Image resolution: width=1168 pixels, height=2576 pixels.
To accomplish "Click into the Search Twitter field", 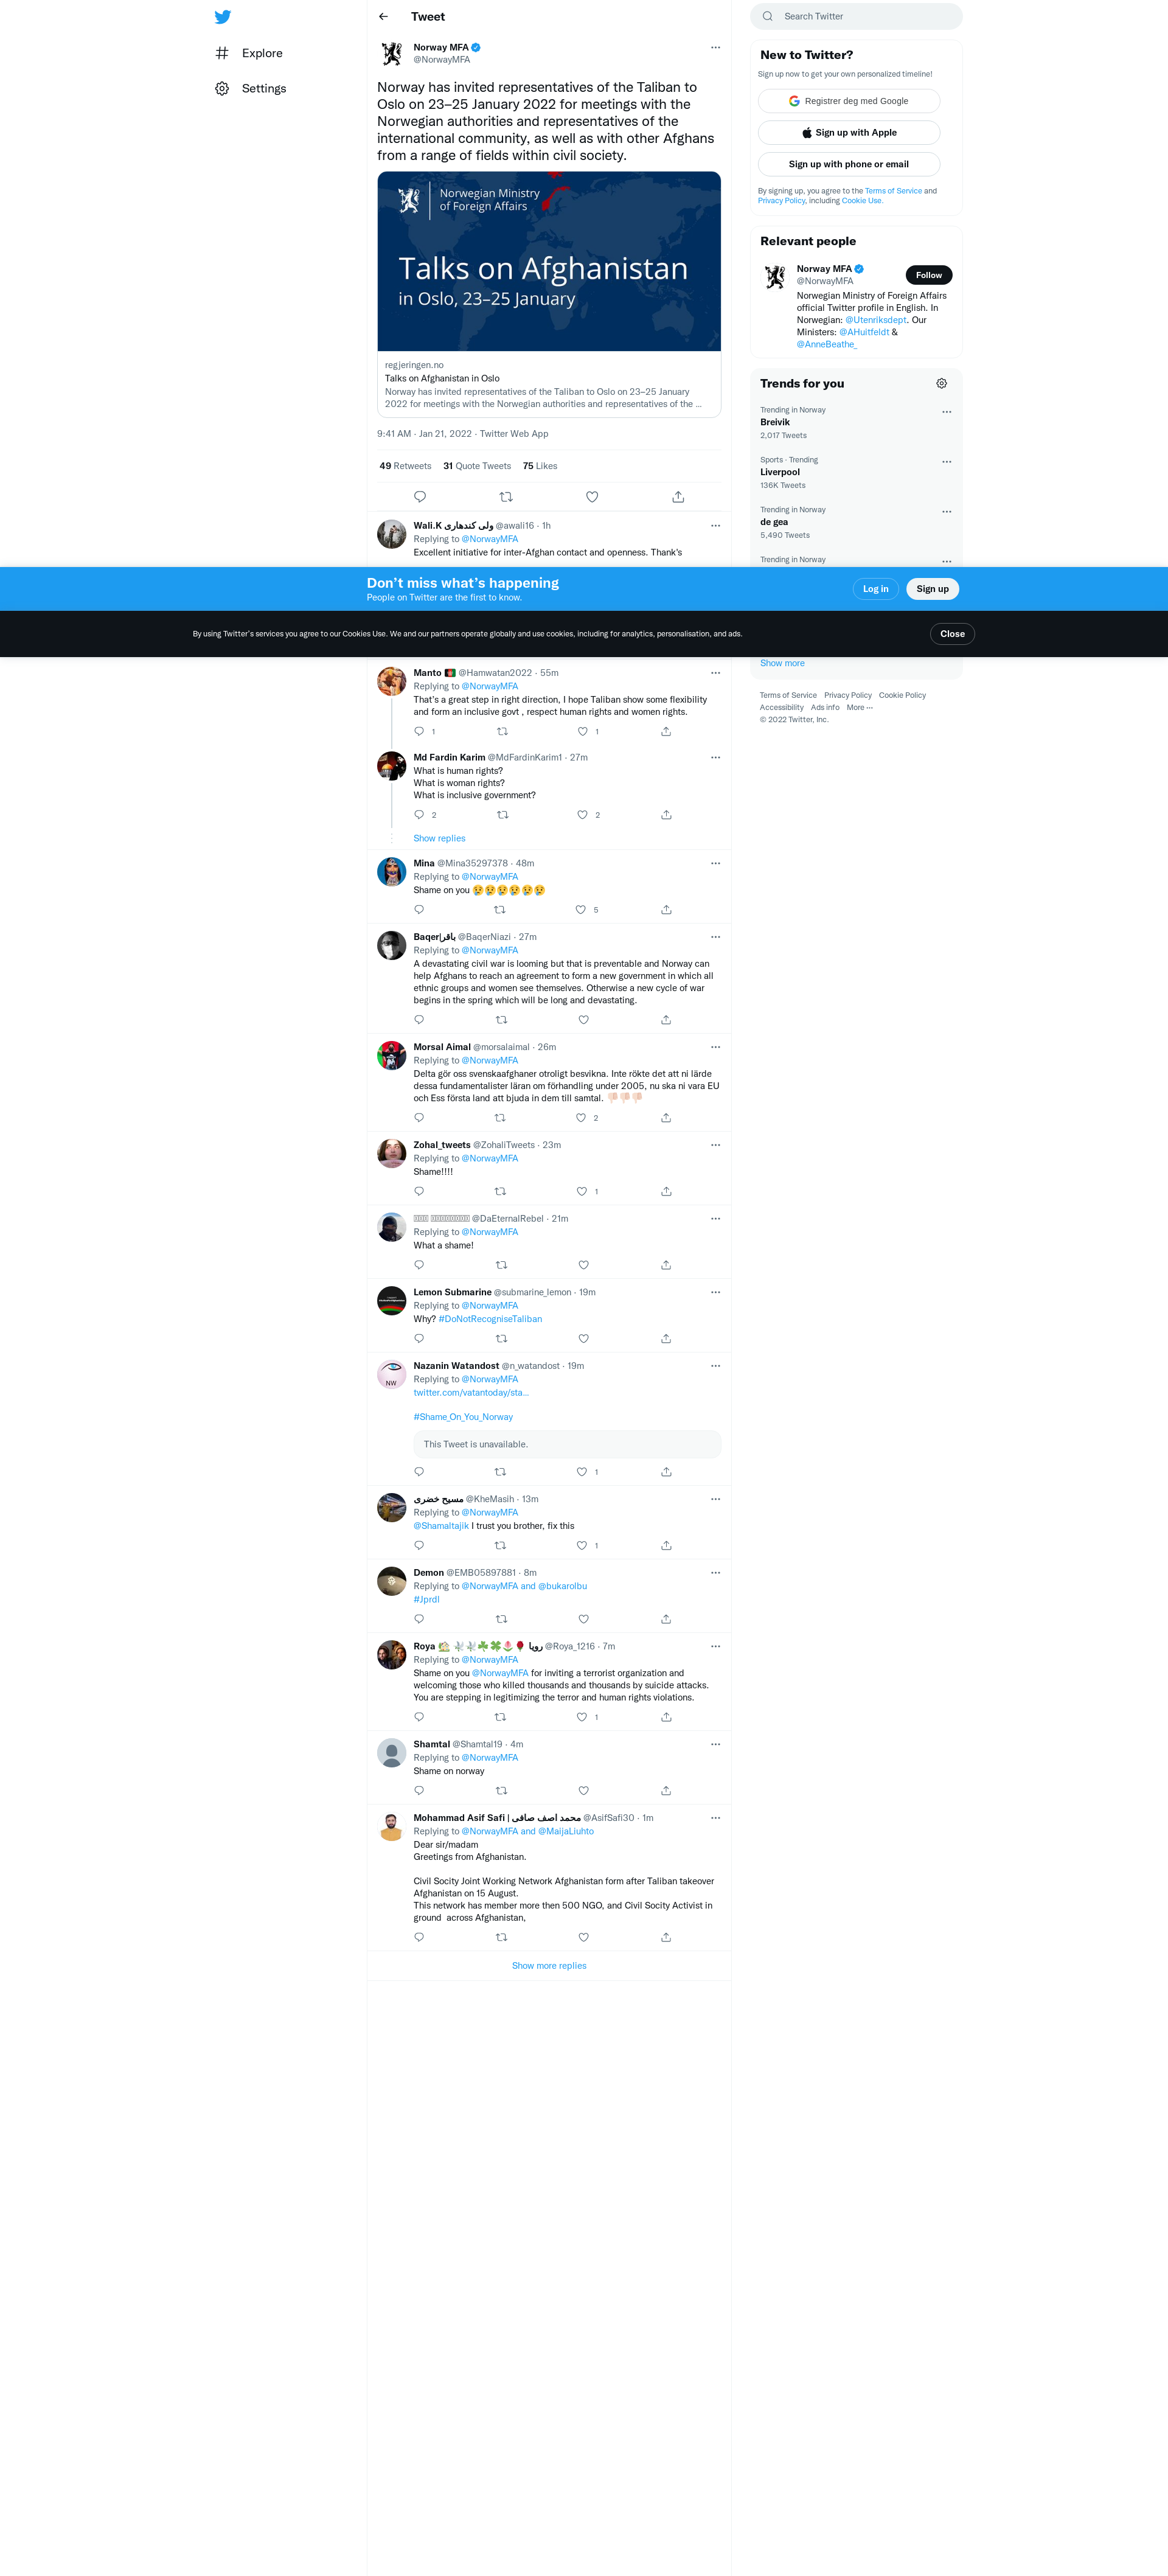I will [x=856, y=17].
